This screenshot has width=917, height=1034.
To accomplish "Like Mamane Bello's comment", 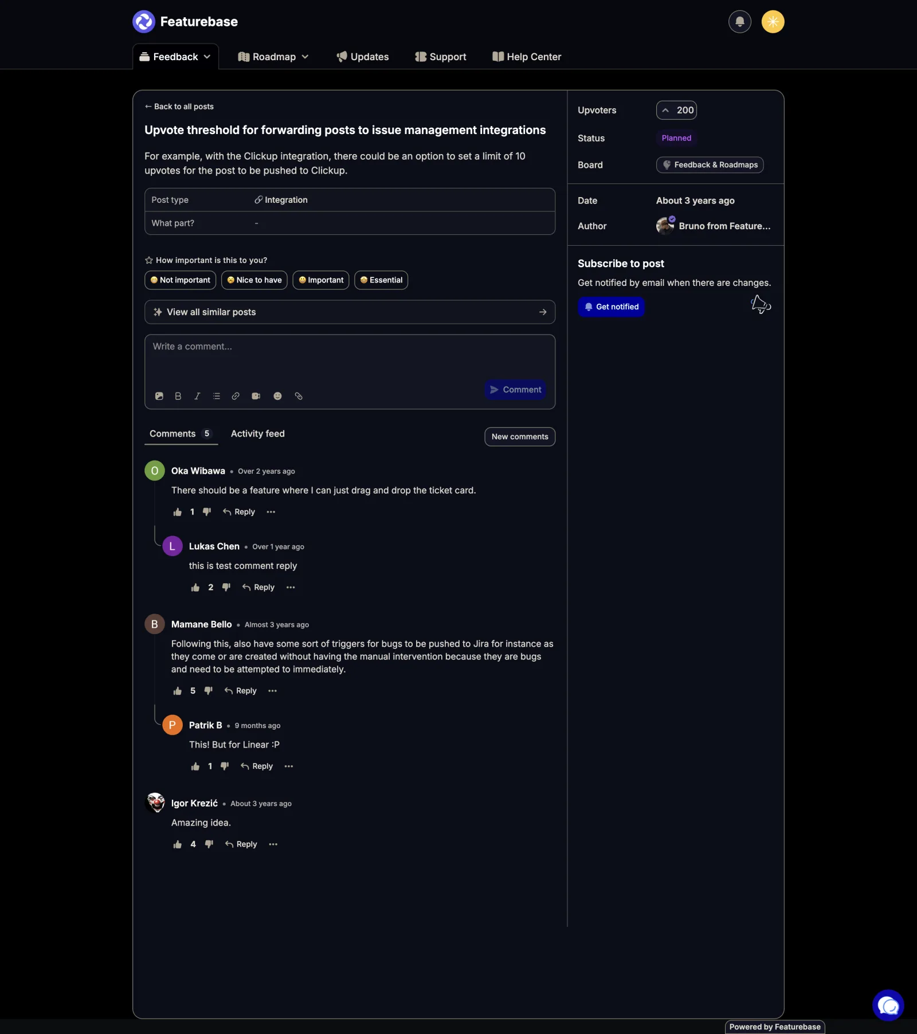I will (178, 691).
